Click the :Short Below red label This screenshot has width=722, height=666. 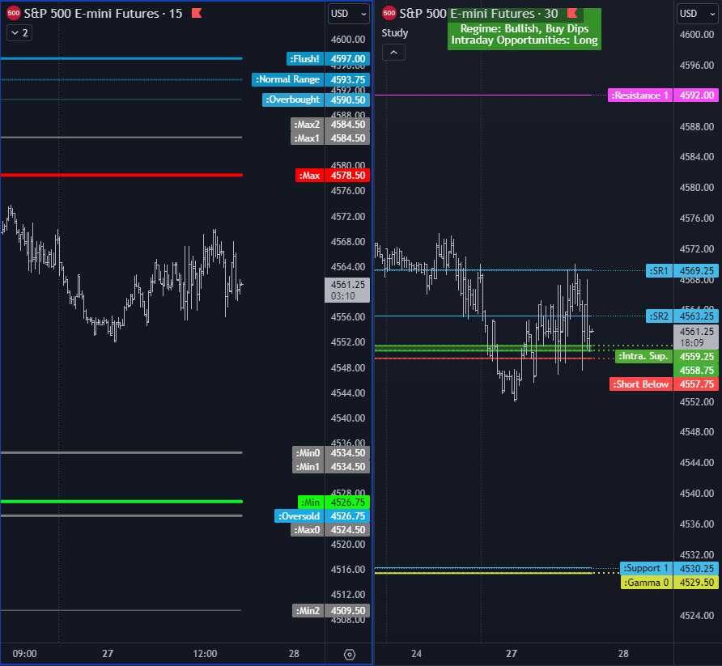(641, 384)
